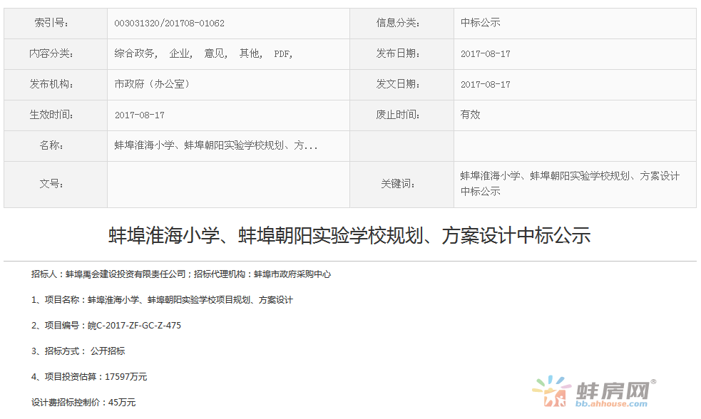The width and height of the screenshot is (701, 419).
Task: Select 设计费招标控制价 45万元 line
Action: (83, 403)
